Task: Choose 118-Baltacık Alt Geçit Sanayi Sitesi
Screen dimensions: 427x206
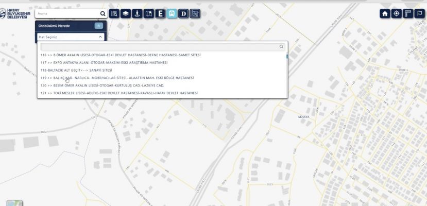Action: [x=76, y=70]
